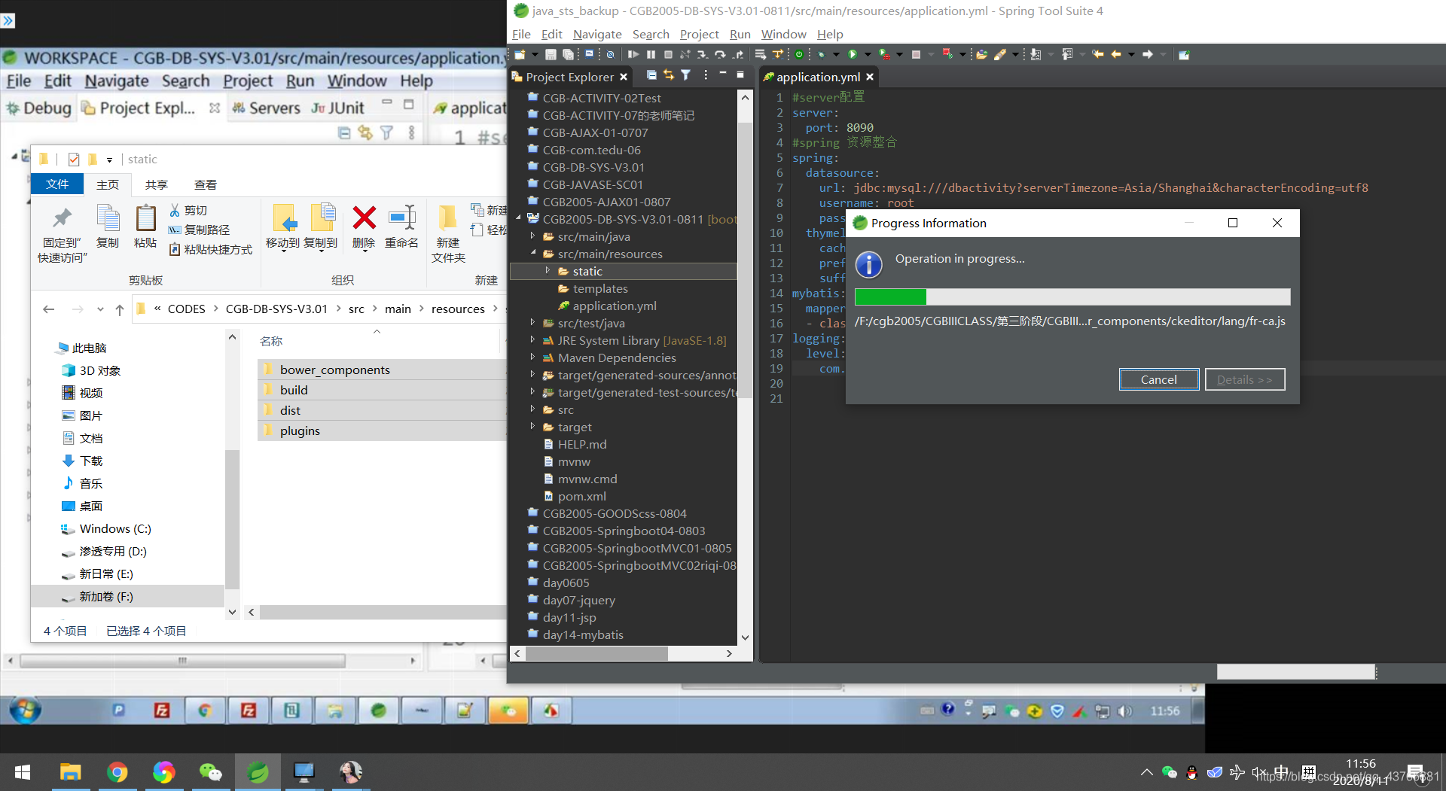This screenshot has height=791, width=1446.
Task: Expand the target folder node
Action: (x=532, y=427)
